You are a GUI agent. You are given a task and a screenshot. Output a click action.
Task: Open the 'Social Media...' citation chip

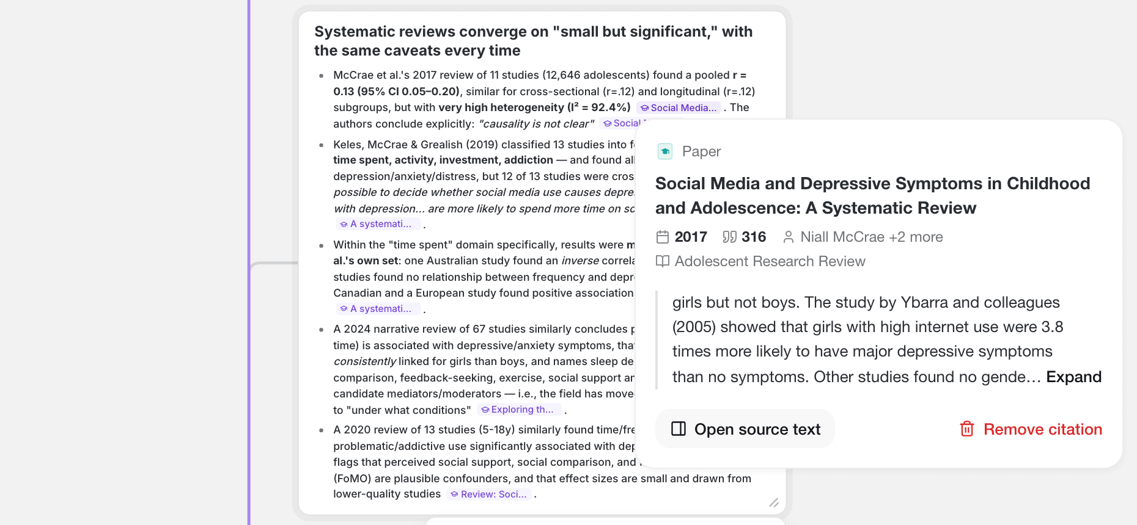[679, 108]
